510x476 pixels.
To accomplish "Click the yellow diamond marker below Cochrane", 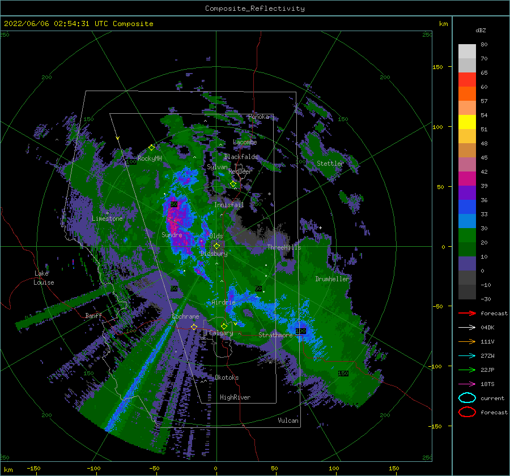I will click(194, 327).
